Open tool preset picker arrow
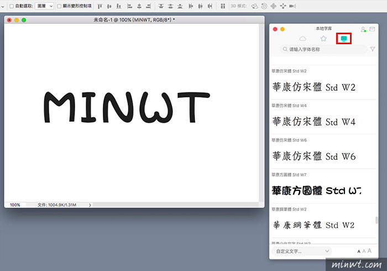 click(2, 7)
